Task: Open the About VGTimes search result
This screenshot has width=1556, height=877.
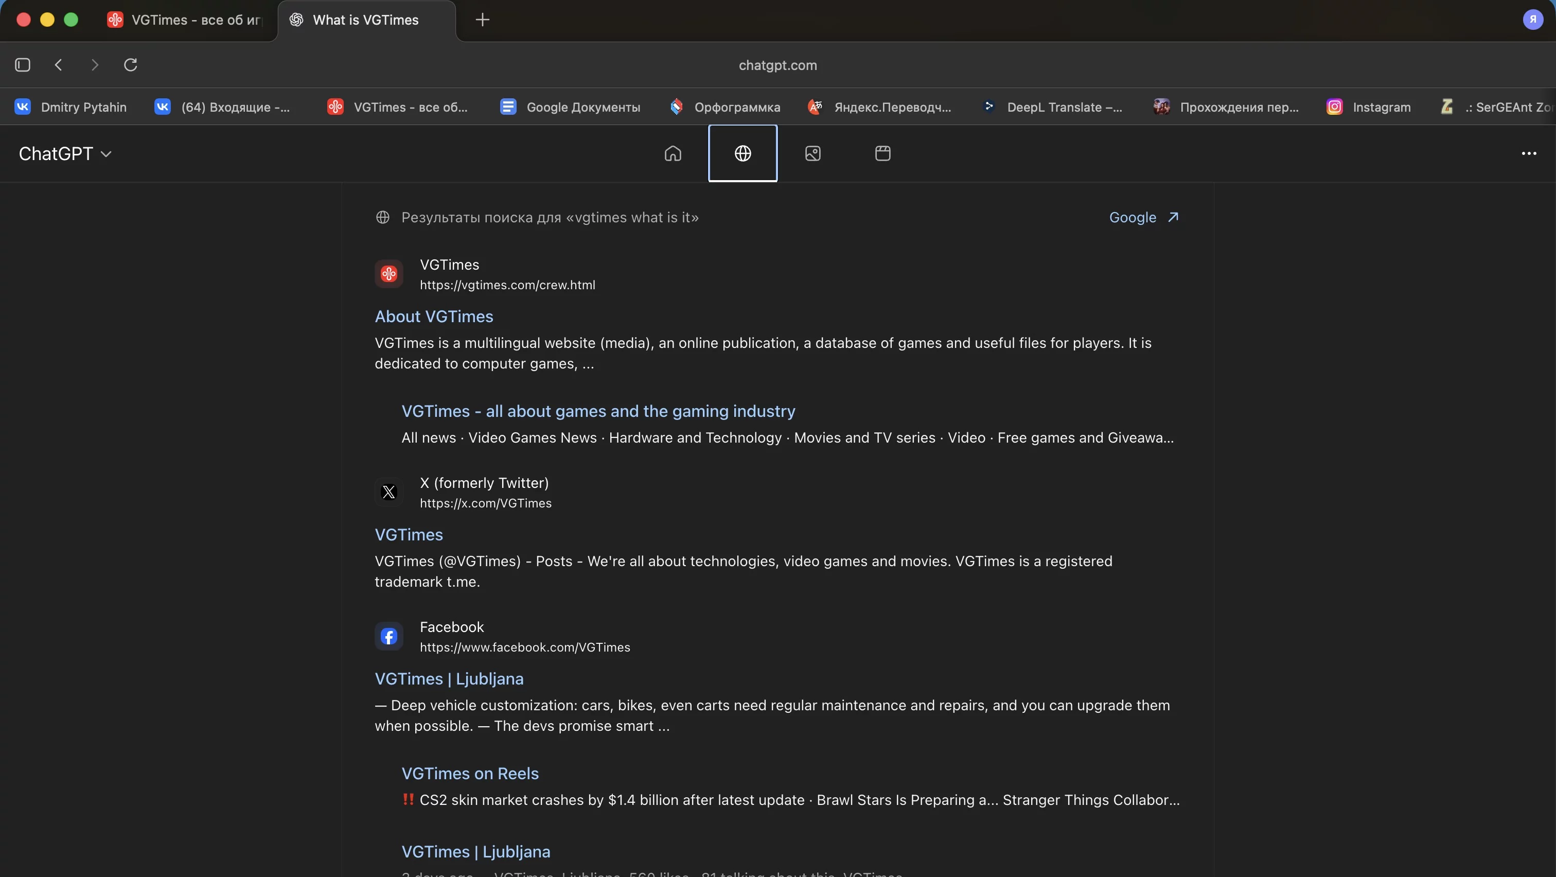Action: tap(434, 317)
